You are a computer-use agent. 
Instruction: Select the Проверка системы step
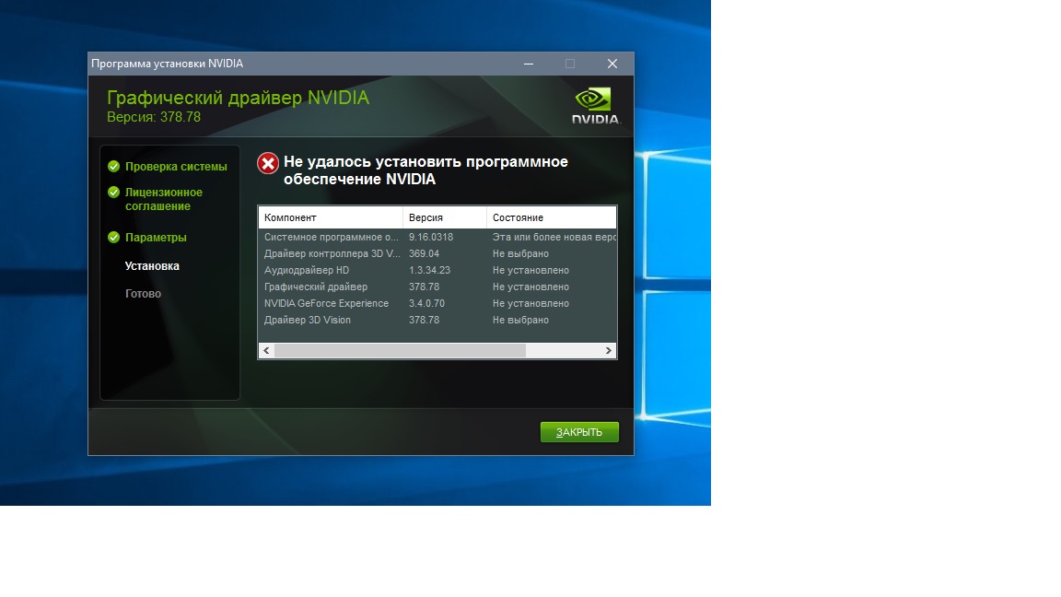176,167
